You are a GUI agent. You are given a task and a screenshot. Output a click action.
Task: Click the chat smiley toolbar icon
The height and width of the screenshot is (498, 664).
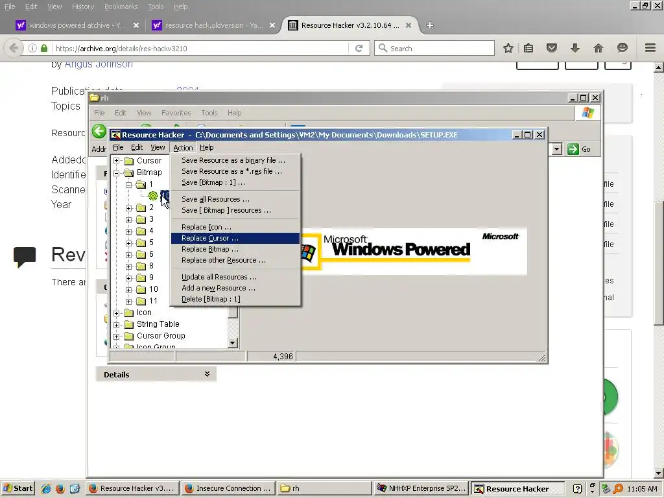coord(622,48)
